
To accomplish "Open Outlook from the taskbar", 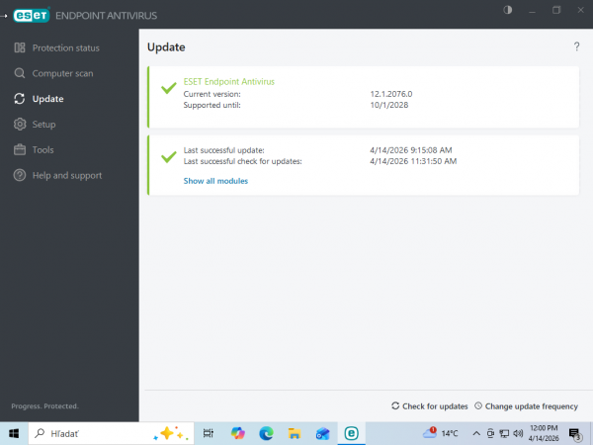I will point(323,433).
